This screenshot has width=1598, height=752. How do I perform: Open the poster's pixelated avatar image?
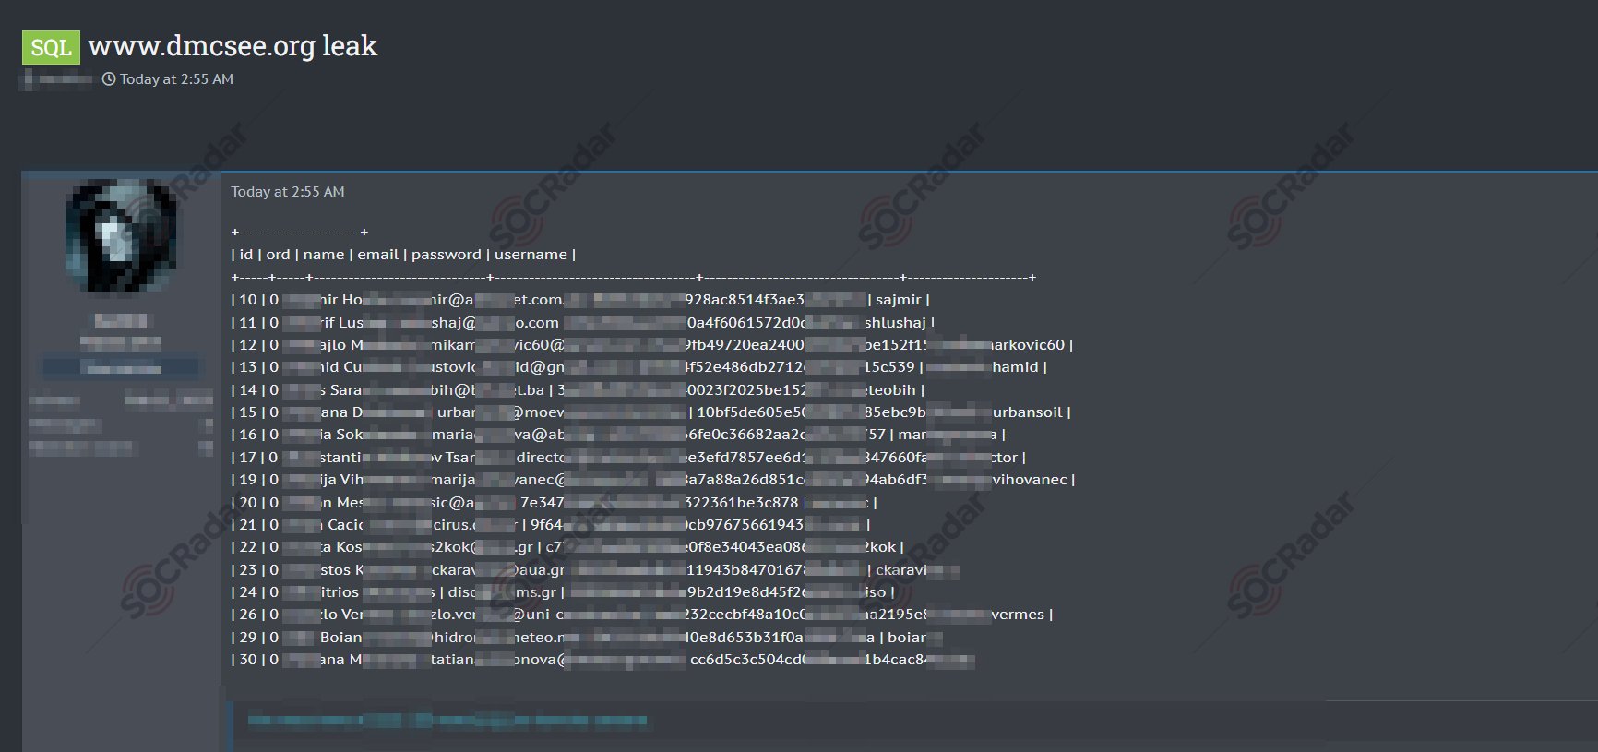(121, 236)
